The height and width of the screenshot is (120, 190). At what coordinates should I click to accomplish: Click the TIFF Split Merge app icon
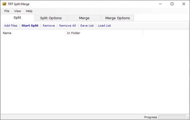(x=4, y=4)
